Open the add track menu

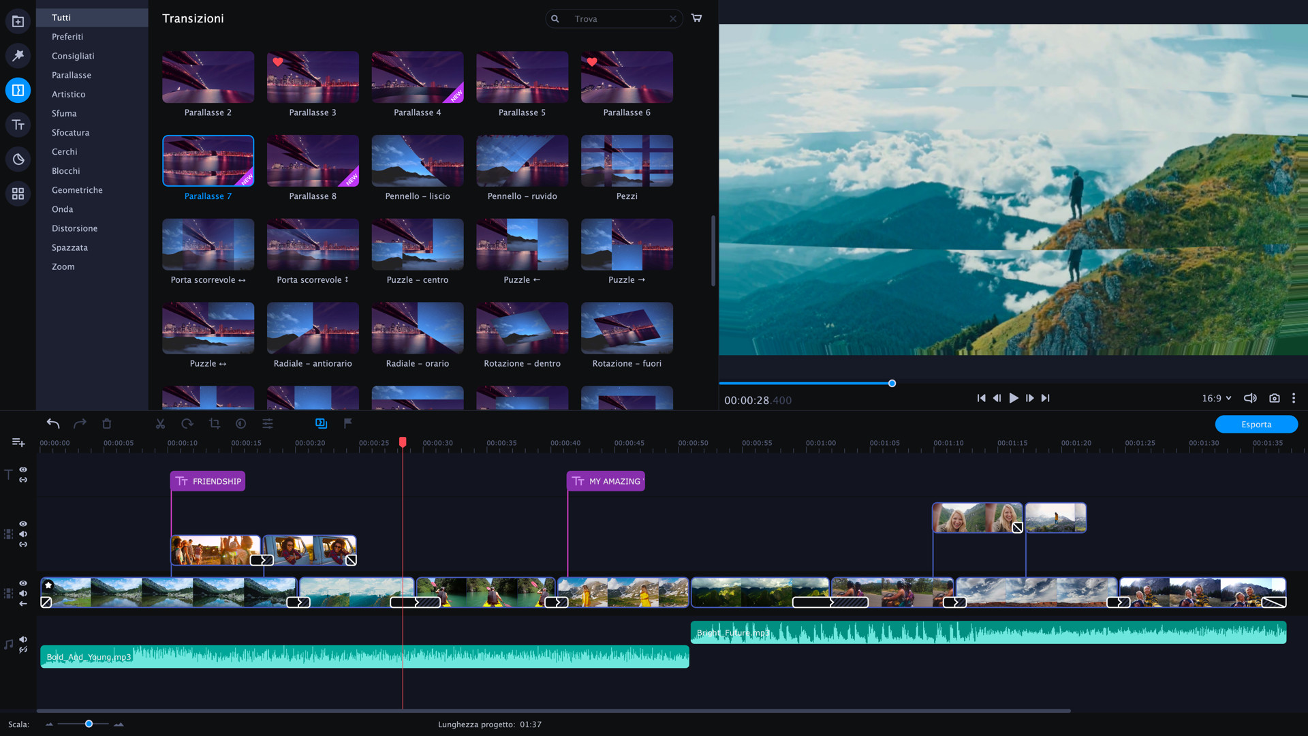tap(18, 443)
